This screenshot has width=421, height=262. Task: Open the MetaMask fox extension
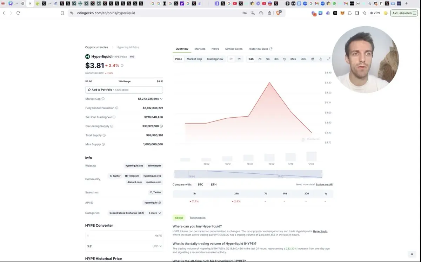click(x=342, y=13)
